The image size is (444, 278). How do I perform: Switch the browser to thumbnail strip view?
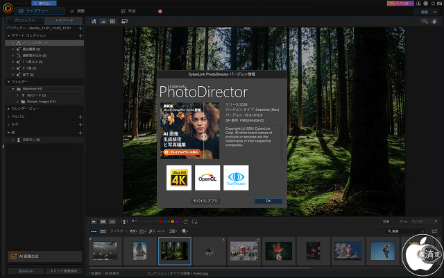[94, 231]
